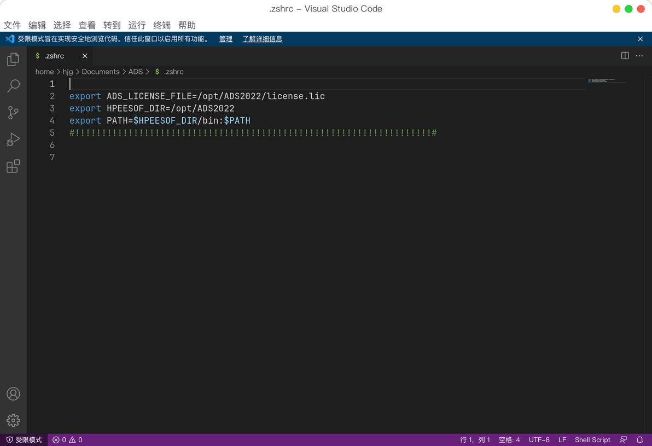Click the 管理 link in banner
Screen dimensions: 652x446
(226, 39)
